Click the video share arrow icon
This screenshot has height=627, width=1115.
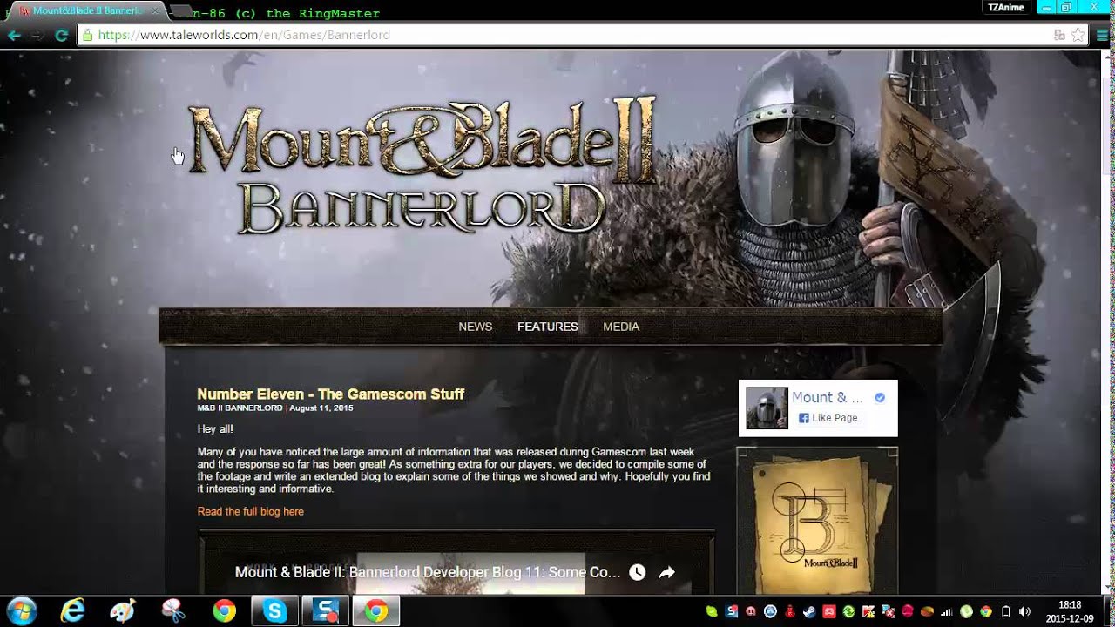tap(667, 572)
